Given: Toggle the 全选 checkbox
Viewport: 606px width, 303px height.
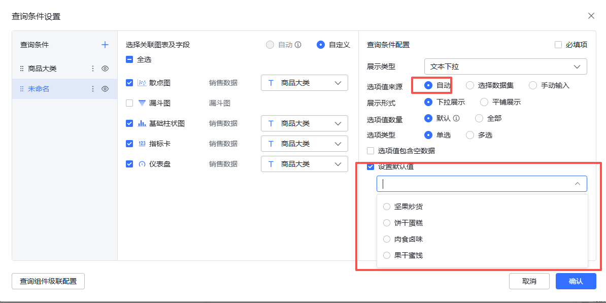Looking at the screenshot, I should click(x=129, y=59).
